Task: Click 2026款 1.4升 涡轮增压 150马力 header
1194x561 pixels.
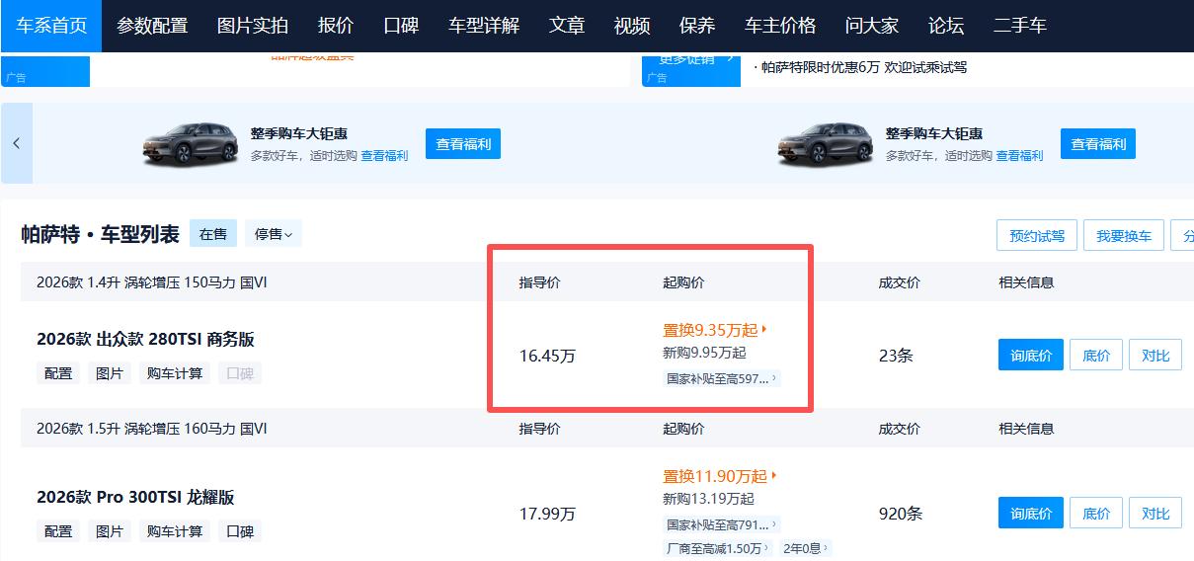Action: [152, 282]
